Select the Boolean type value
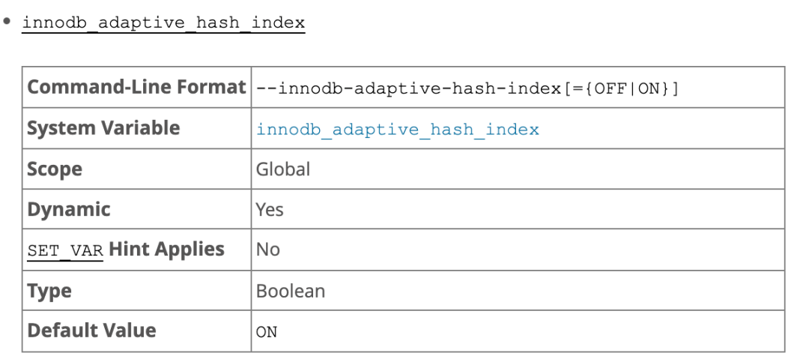 coord(291,291)
